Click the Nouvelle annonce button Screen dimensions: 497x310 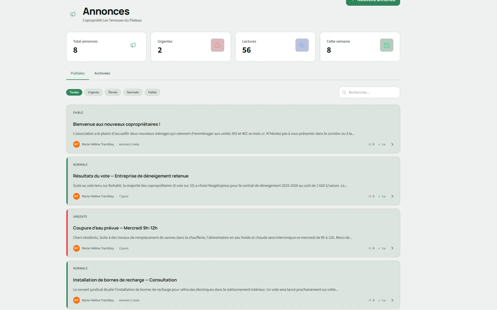point(373,1)
